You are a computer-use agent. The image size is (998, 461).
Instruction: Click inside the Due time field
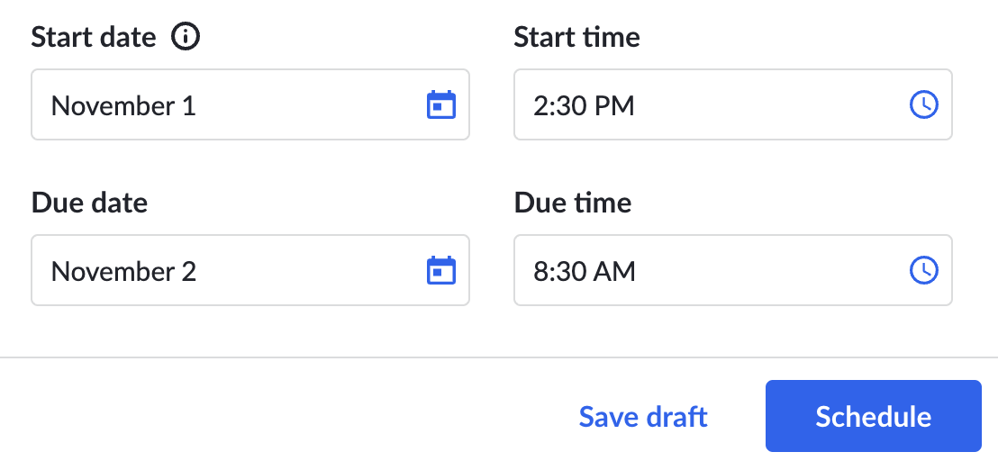[x=732, y=270]
